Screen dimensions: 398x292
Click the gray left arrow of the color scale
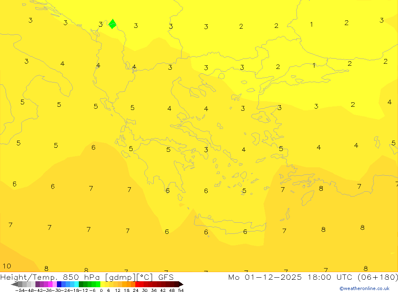point(14,284)
